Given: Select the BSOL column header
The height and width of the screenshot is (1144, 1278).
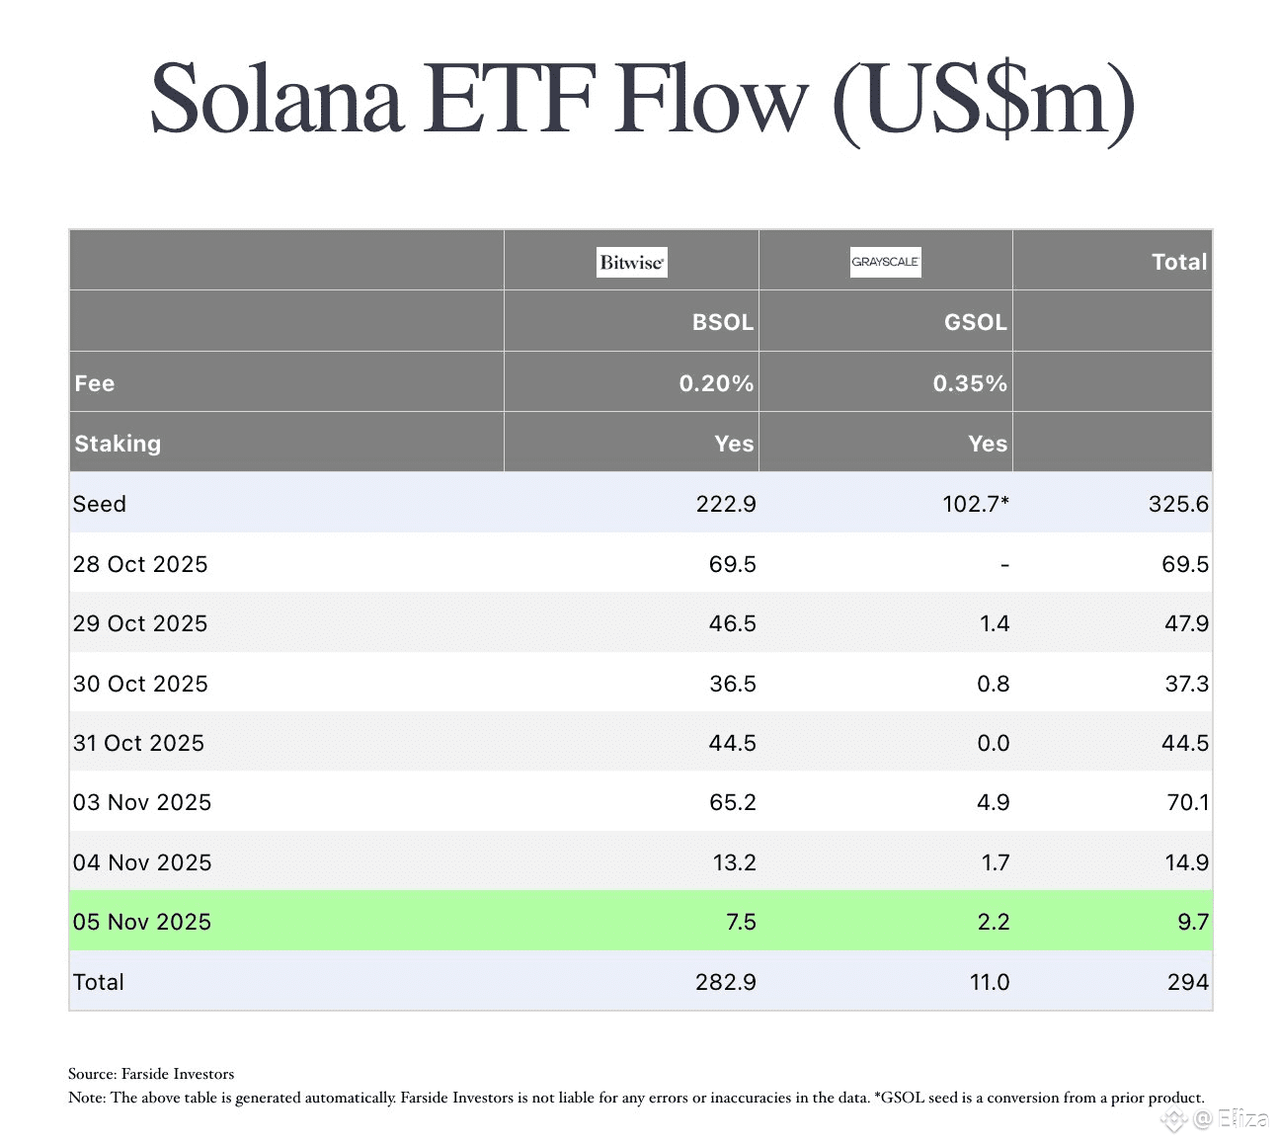Looking at the screenshot, I should tap(722, 322).
